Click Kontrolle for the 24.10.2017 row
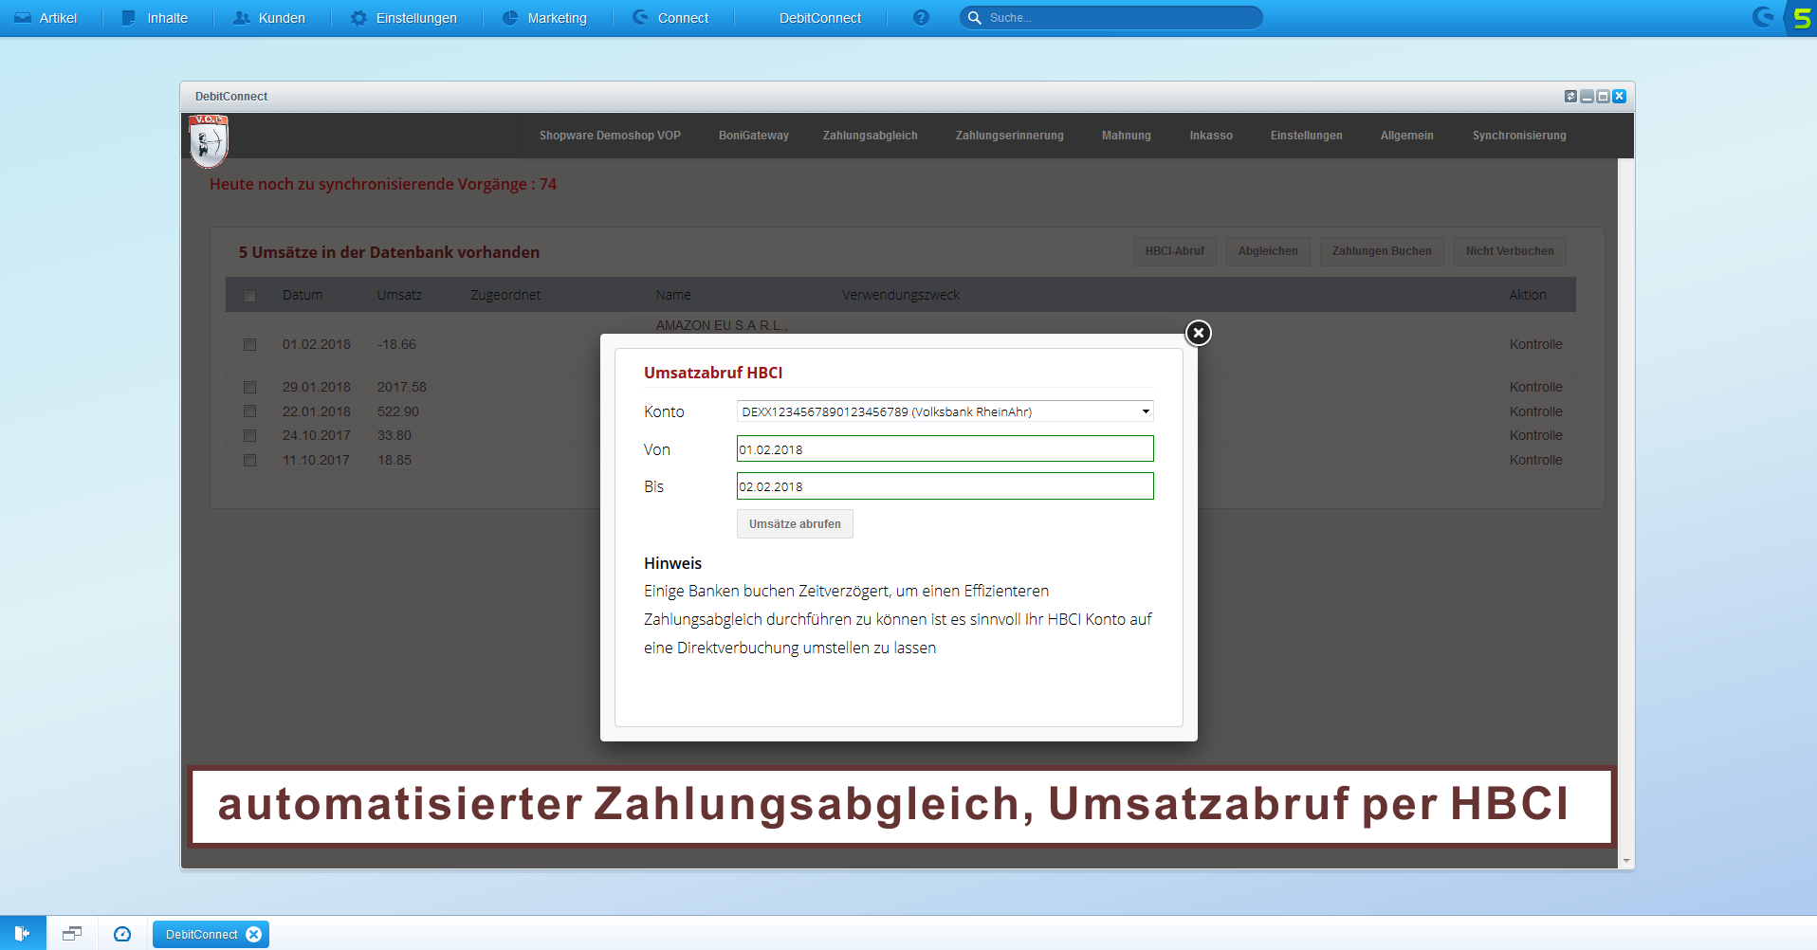This screenshot has width=1817, height=950. 1535,435
